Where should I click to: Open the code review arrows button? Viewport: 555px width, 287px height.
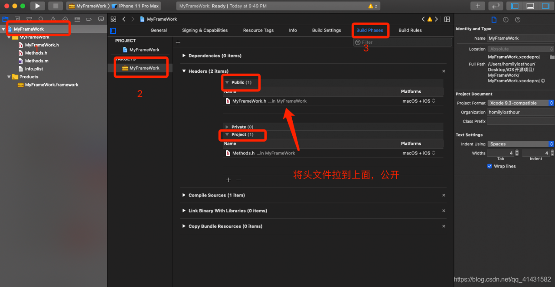click(496, 6)
